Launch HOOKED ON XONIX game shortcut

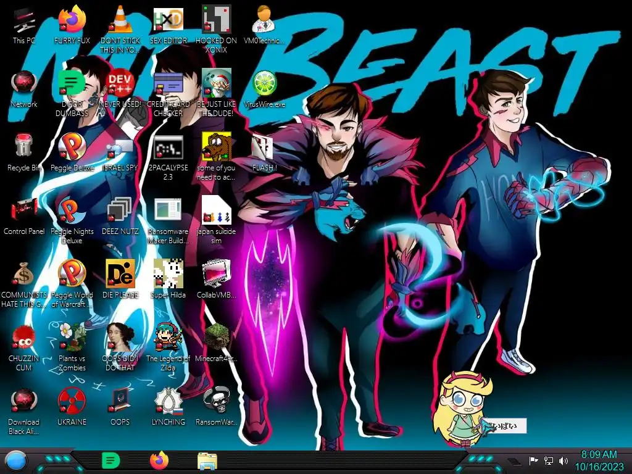[216, 29]
